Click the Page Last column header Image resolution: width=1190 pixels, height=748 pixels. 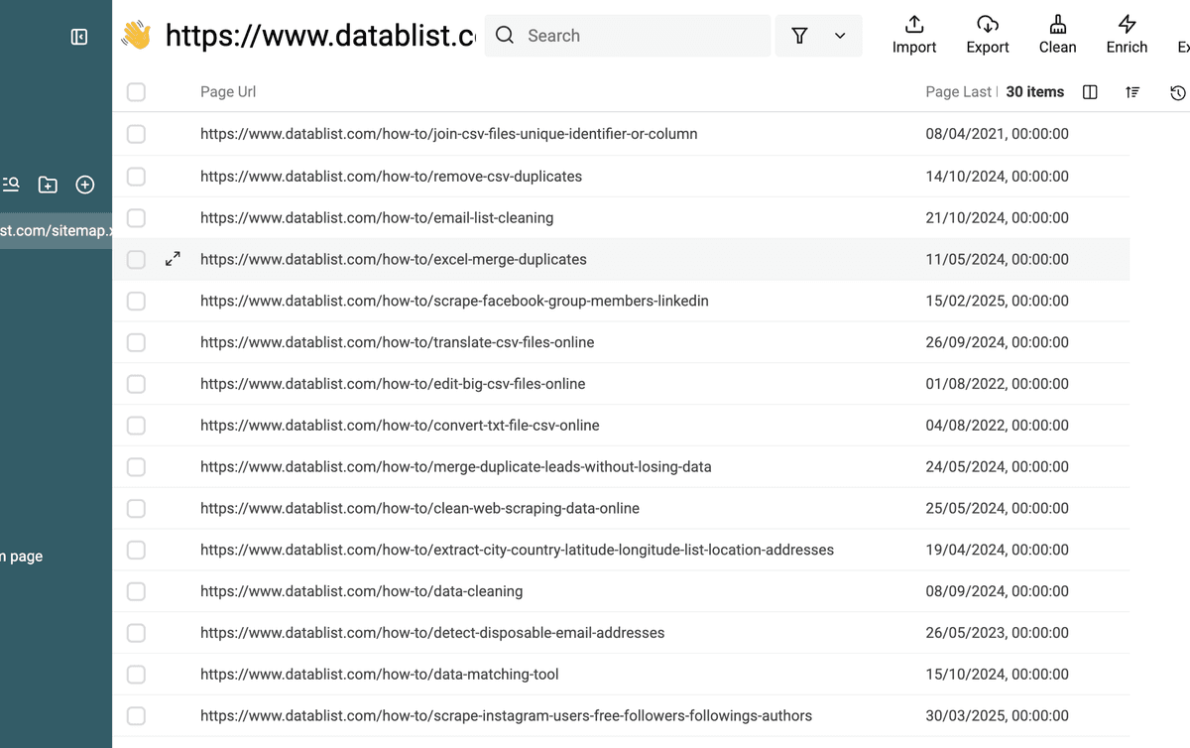[x=961, y=92]
